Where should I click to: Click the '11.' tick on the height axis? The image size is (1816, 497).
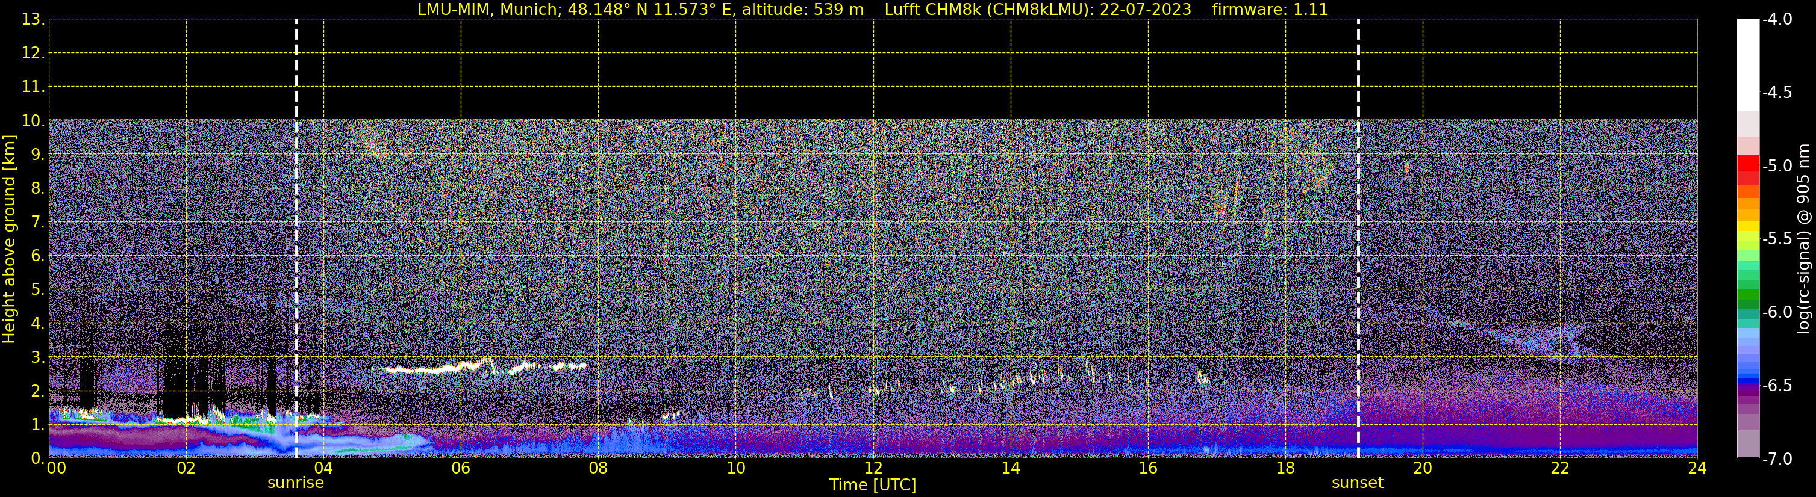[33, 87]
